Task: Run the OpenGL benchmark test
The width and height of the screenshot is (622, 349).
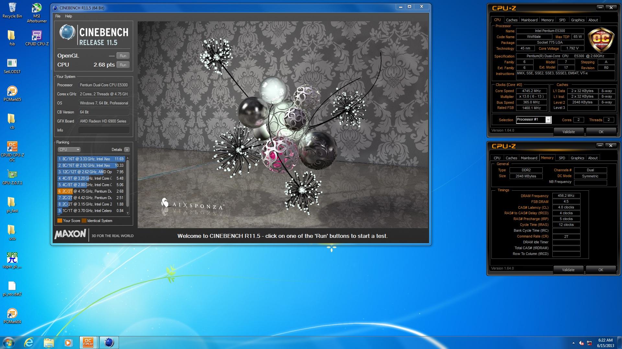Action: (123, 56)
